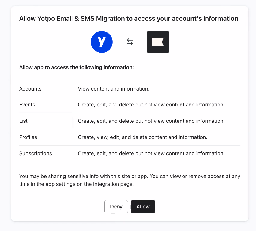Click the two-way arrows exchange icon
This screenshot has height=231, width=256.
(130, 42)
